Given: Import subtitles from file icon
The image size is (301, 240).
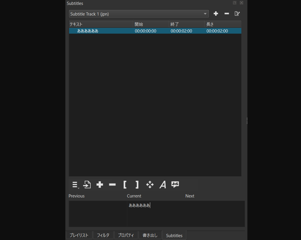Looking at the screenshot, I should point(87,185).
